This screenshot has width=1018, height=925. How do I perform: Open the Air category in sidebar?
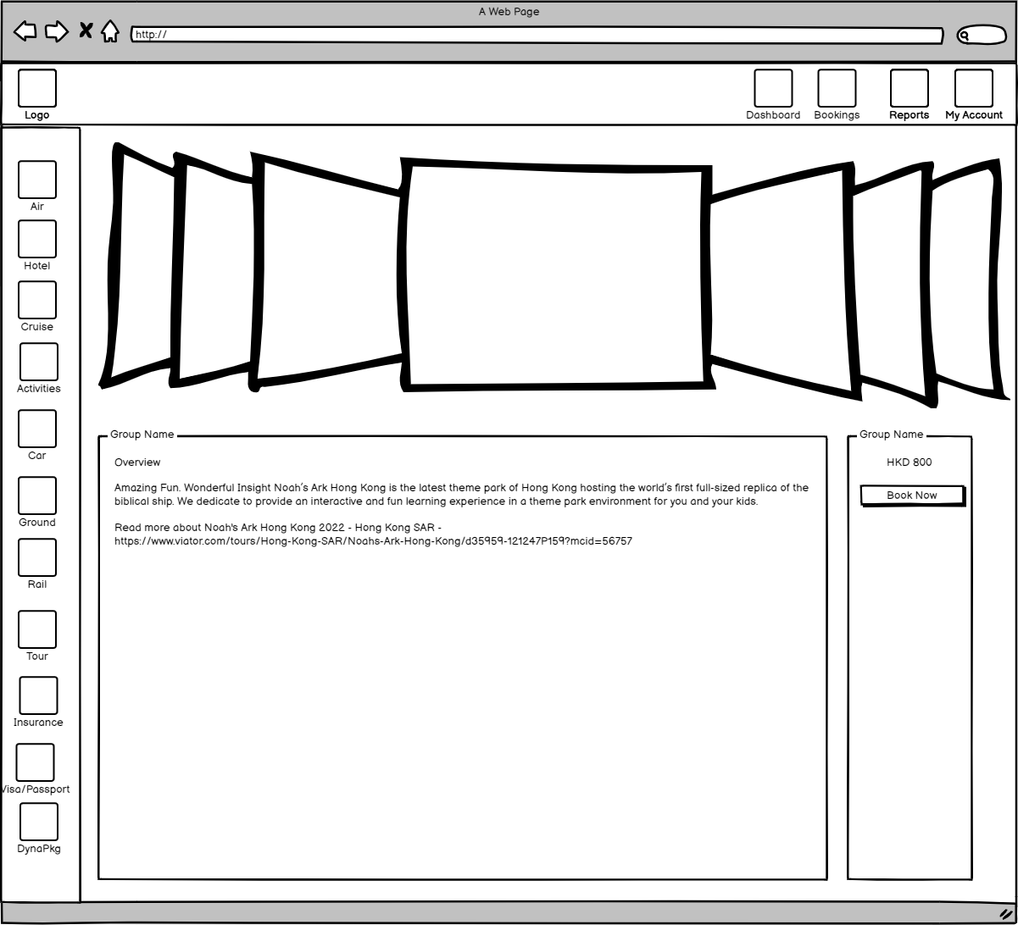pyautogui.click(x=37, y=180)
